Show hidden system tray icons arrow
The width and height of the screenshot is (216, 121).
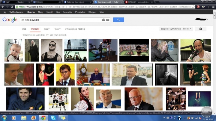(x=185, y=118)
